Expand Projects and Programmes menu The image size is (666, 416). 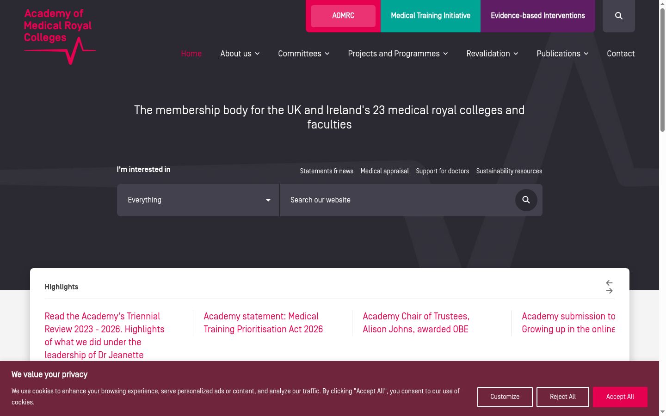tap(398, 54)
